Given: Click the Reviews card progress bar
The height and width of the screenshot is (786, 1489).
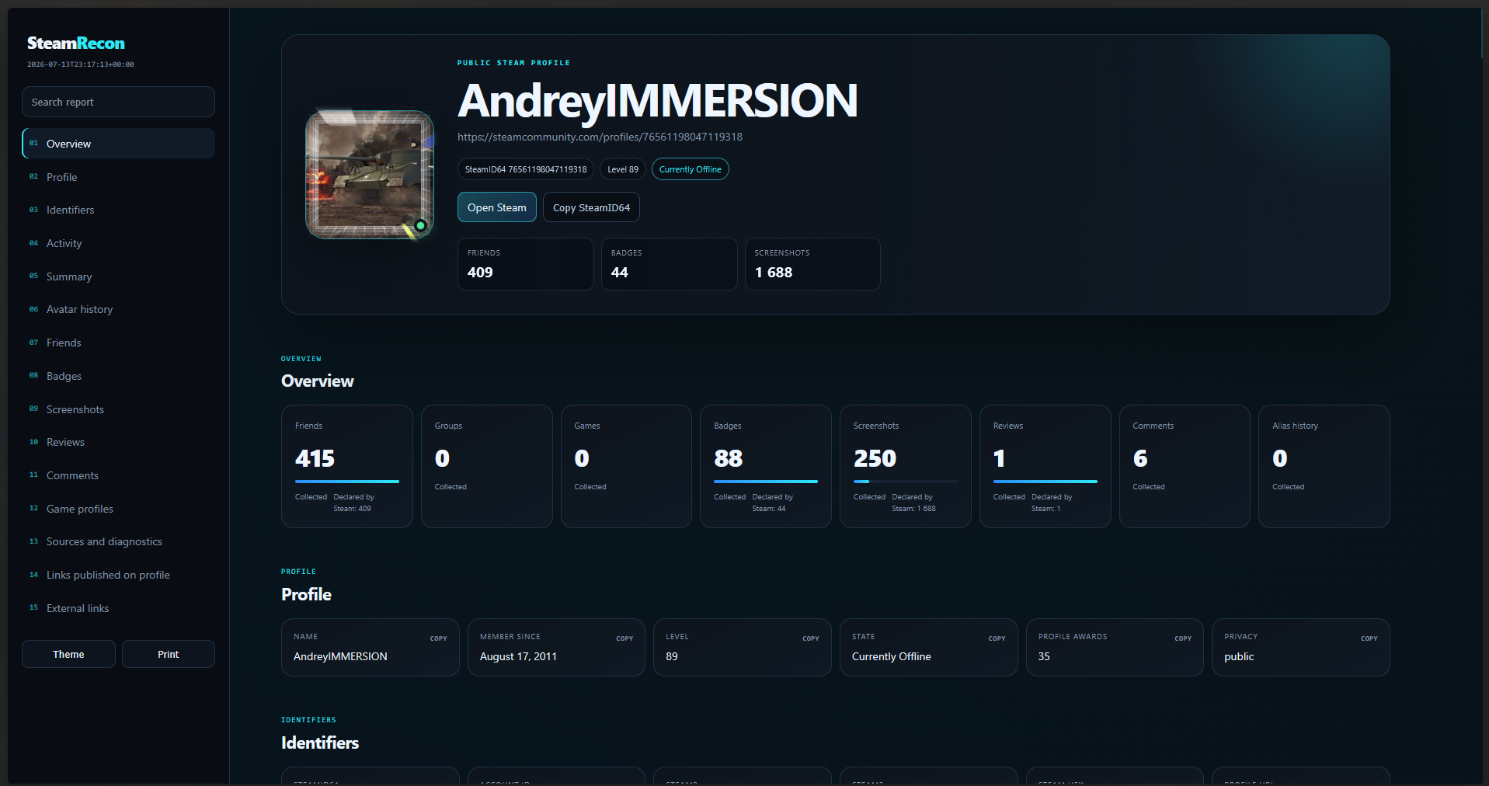Looking at the screenshot, I should [1045, 482].
